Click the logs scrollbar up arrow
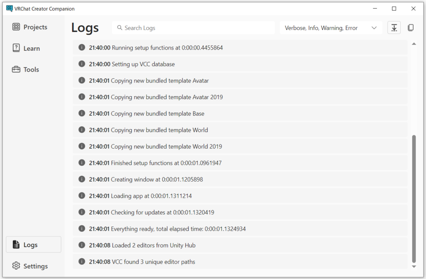The width and height of the screenshot is (426, 279). tap(414, 44)
